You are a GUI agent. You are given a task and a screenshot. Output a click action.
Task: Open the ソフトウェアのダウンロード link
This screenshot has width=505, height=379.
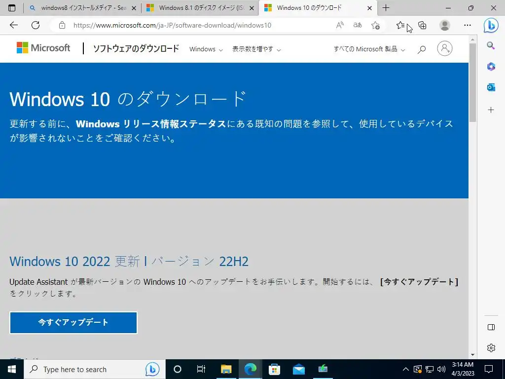click(x=136, y=48)
